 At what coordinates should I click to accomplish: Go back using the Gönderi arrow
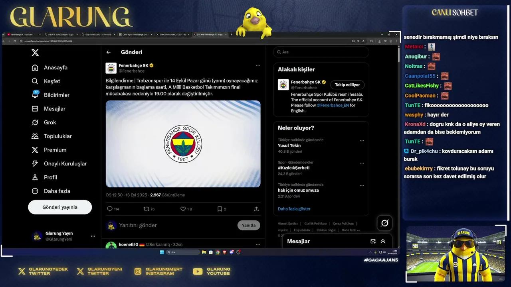pyautogui.click(x=109, y=52)
